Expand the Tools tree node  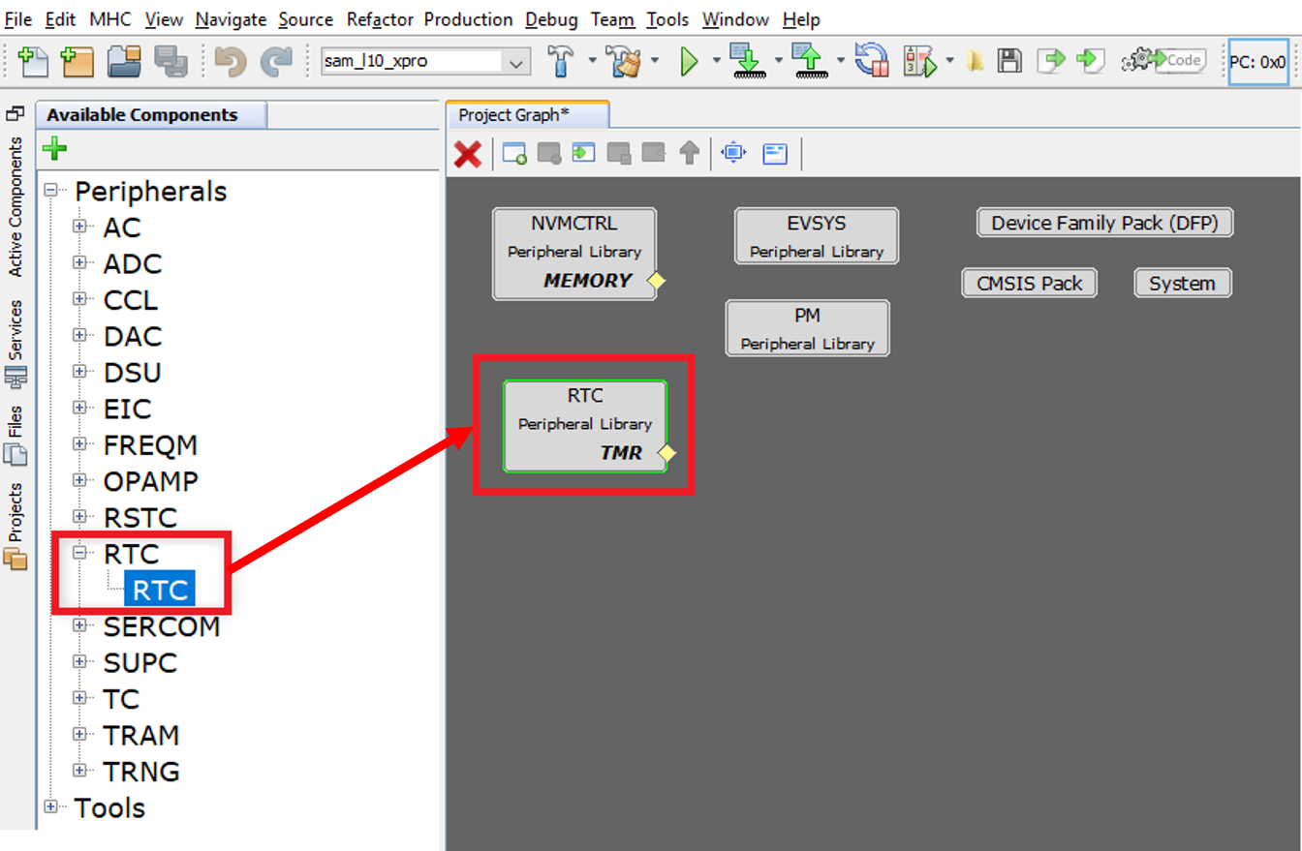point(51,807)
